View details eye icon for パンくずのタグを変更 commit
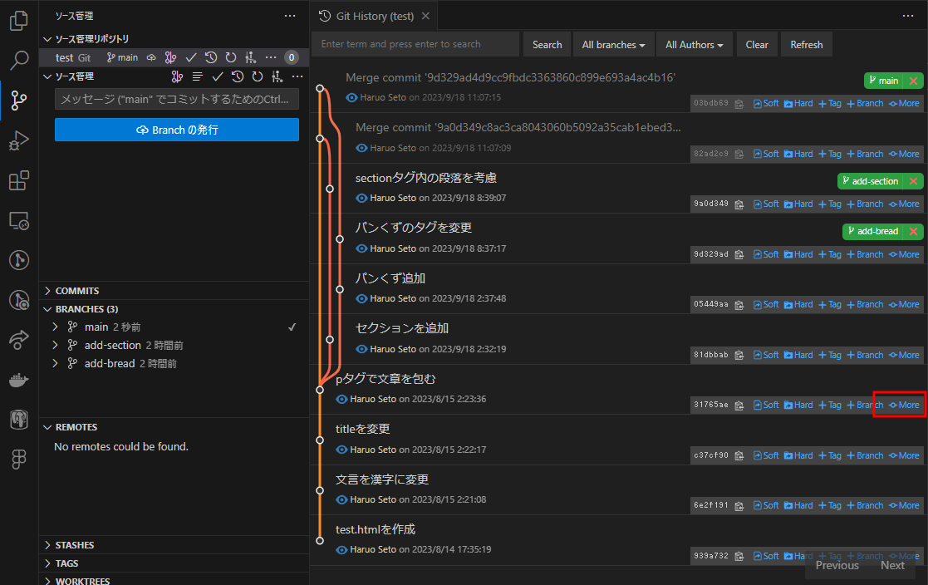The width and height of the screenshot is (928, 585). [x=361, y=248]
